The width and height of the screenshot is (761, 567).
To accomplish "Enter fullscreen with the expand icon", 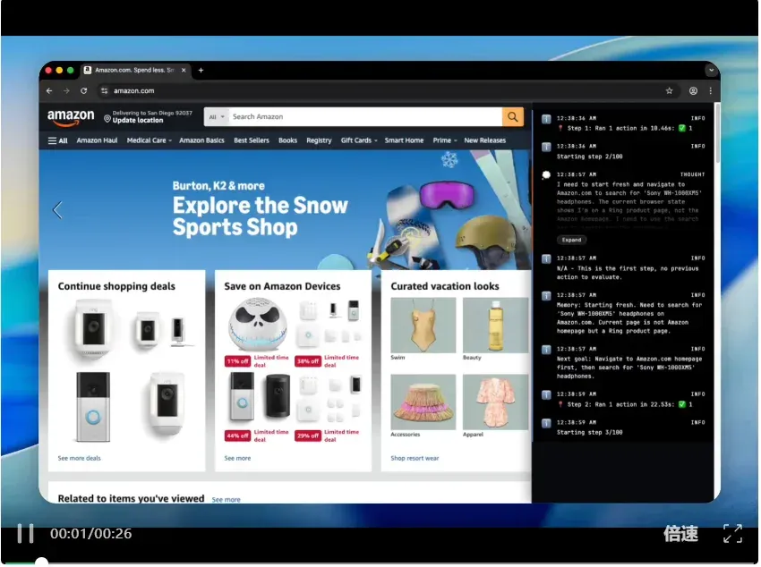I will coord(732,534).
